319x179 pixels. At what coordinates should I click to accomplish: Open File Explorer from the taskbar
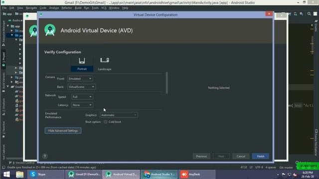coord(20,175)
